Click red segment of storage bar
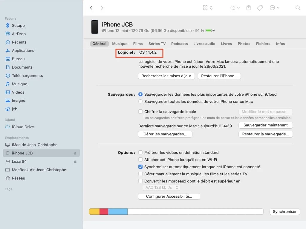Screen dimensions: 306x229 104,212
